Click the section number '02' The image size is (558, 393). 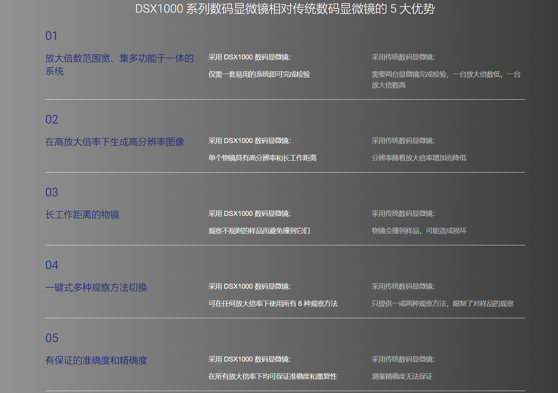[x=52, y=120]
